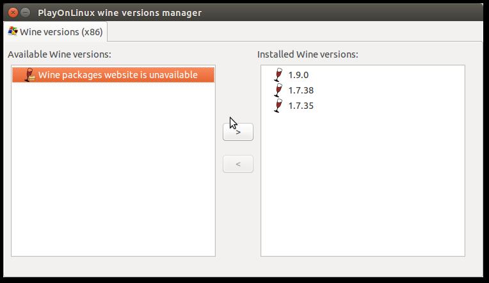
Task: Select the 'Wine packages website is unavailable' entry
Action: click(118, 75)
